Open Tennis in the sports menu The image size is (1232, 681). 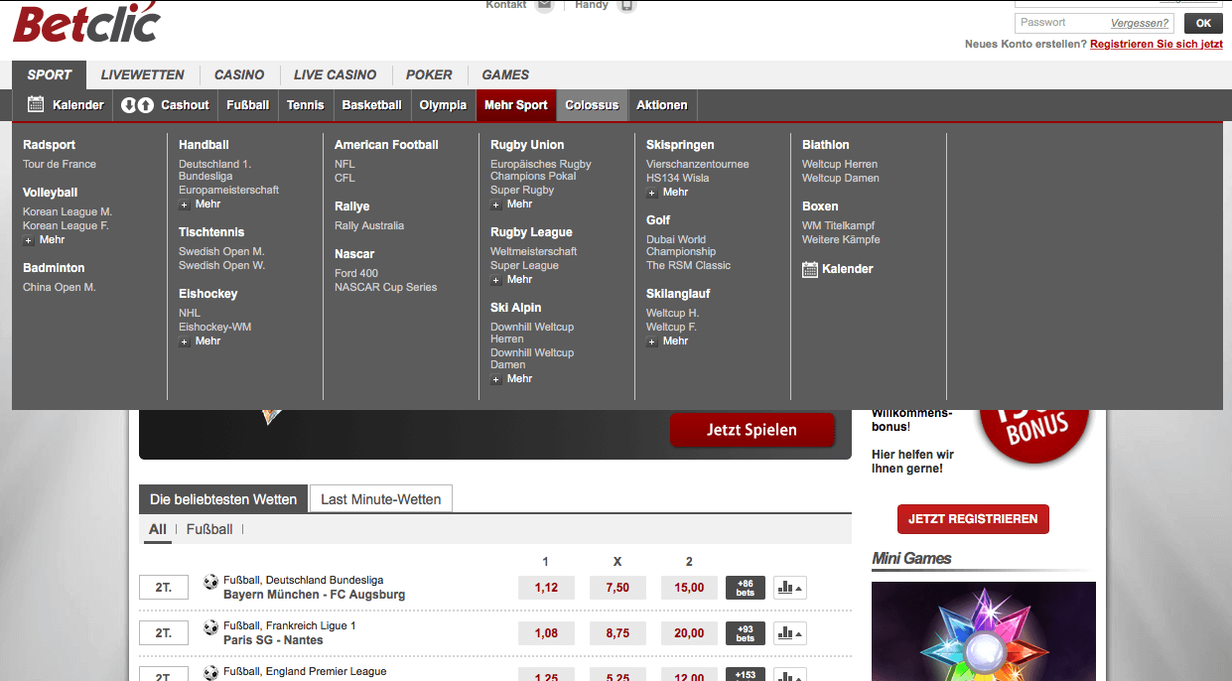coord(306,105)
